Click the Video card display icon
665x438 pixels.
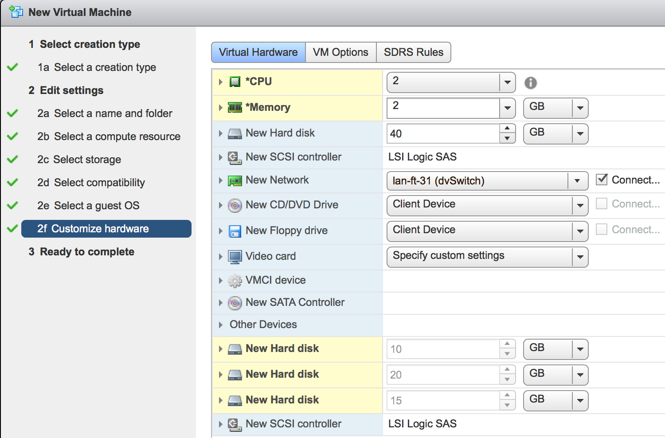(234, 256)
